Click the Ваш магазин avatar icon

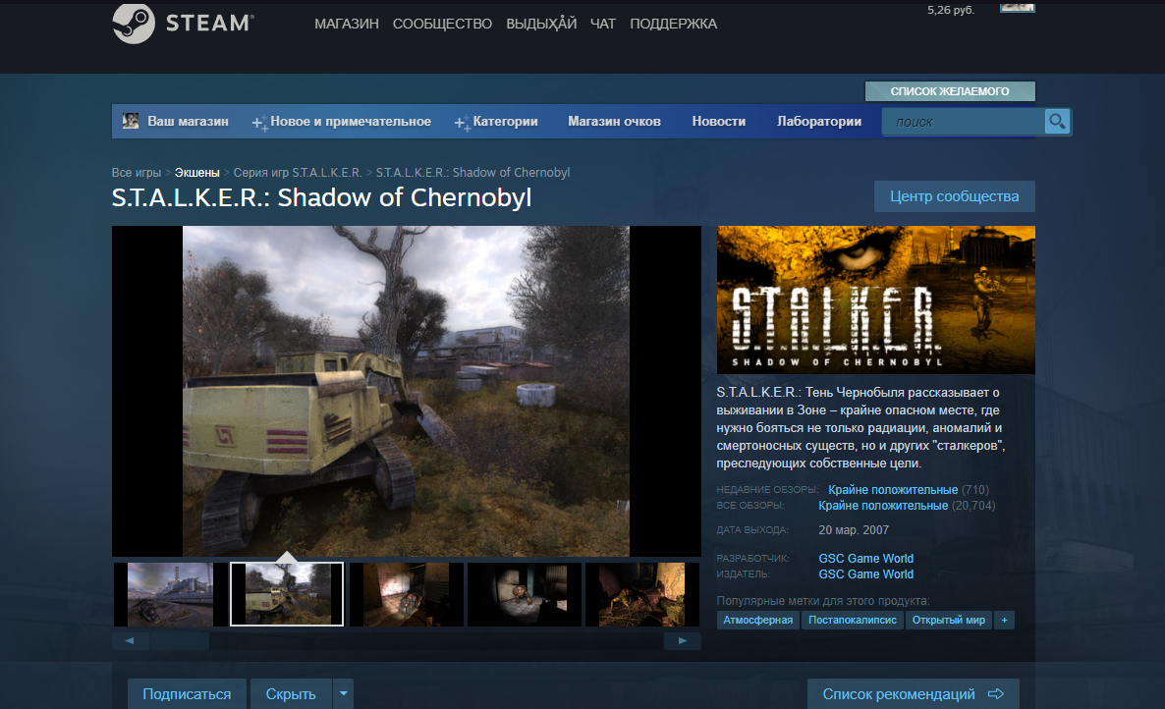click(131, 121)
